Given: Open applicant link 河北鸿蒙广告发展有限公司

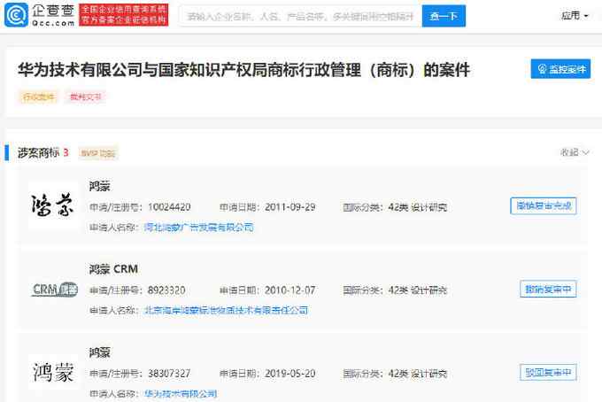Looking at the screenshot, I should pyautogui.click(x=199, y=228).
